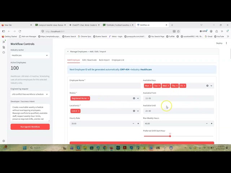Expand the Available Days dropdown arrow
Viewport: 231px width, 173px height.
[x=211, y=86]
